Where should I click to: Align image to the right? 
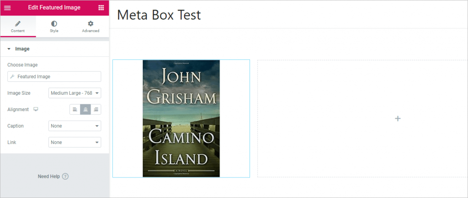coord(96,109)
